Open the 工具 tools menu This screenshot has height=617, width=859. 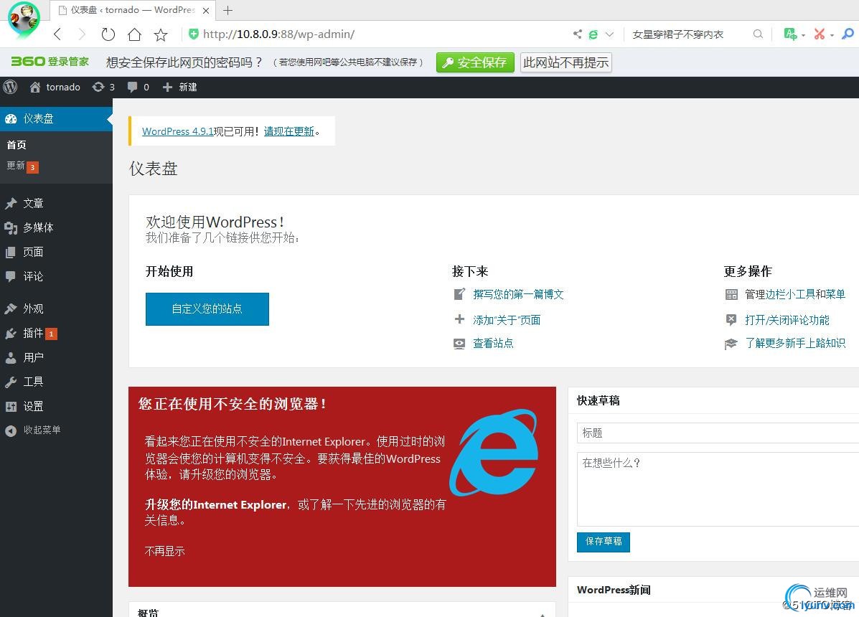[56, 382]
